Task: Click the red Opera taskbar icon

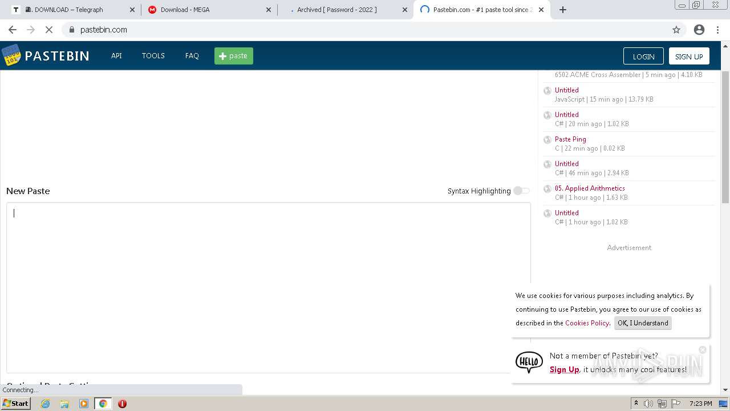Action: pos(122,404)
